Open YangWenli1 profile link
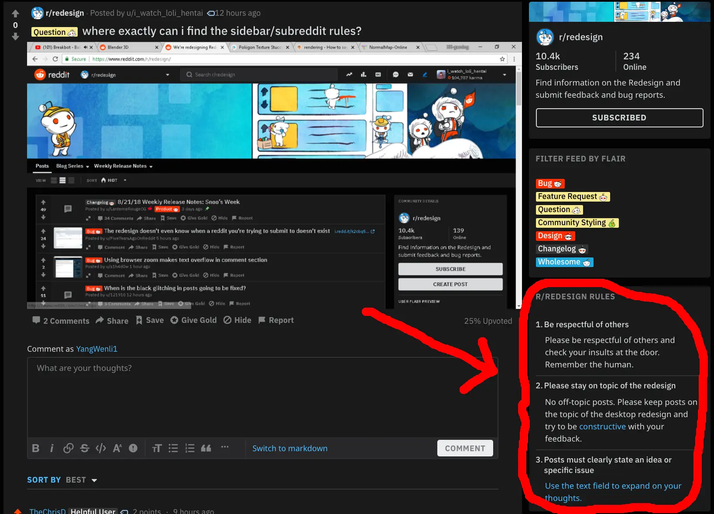The image size is (714, 514). click(x=97, y=349)
